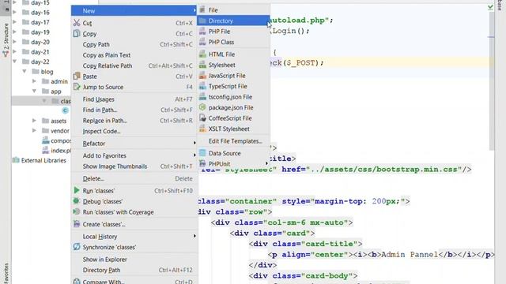Image resolution: width=506 pixels, height=284 pixels.
Task: Collapse the blog folder
Action: pos(25,71)
